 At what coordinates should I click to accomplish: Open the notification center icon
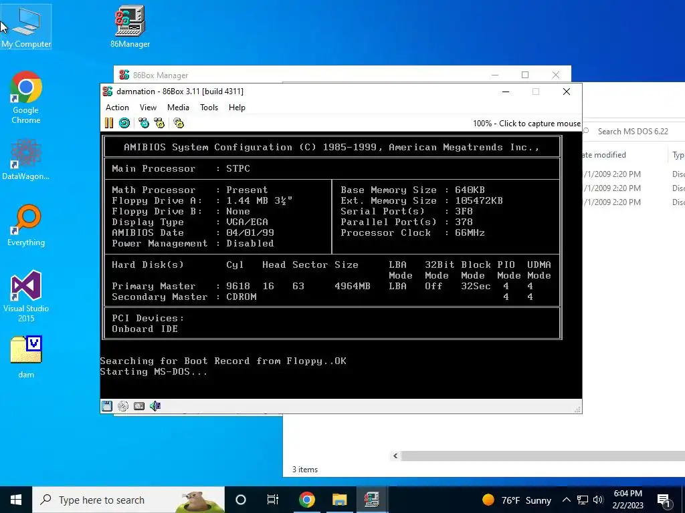[664, 500]
